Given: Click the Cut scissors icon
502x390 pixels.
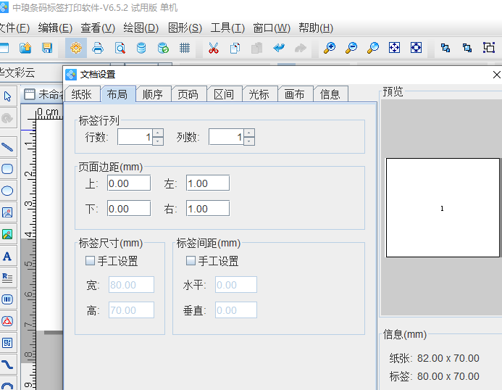Looking at the screenshot, I should pos(213,48).
